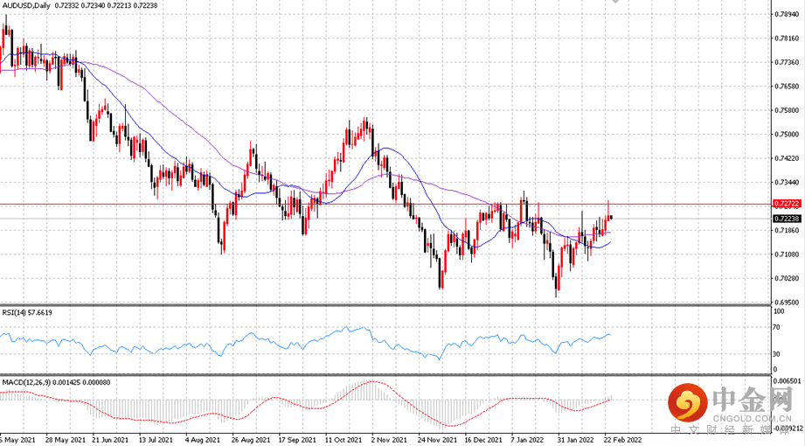Click the 0.69500 price axis label
This screenshot has height=446, width=805.
tap(787, 303)
